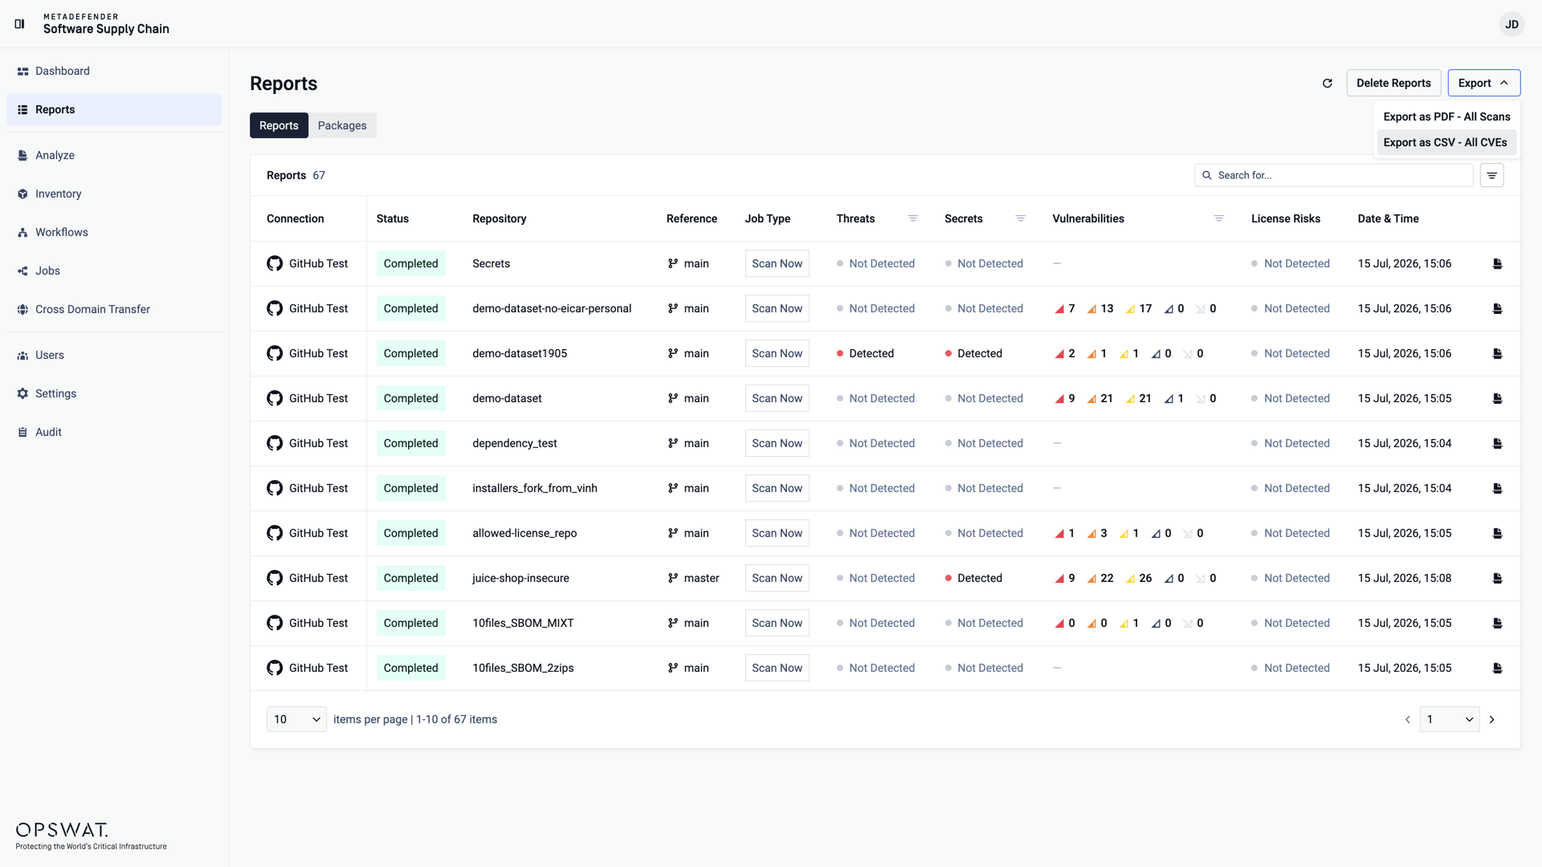Filter the Vulnerabilities column
The image size is (1542, 867).
1218,218
